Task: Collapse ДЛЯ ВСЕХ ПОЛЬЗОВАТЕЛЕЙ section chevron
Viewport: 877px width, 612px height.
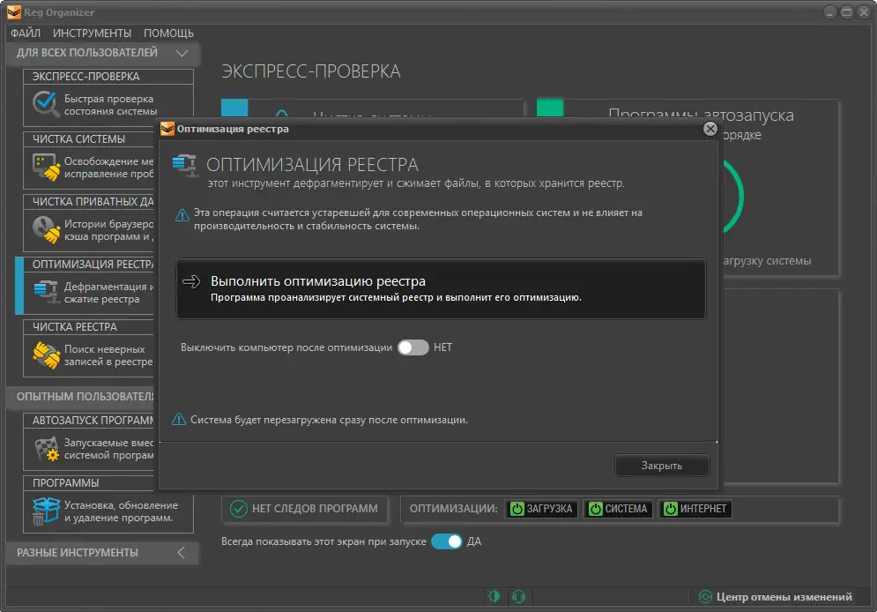Action: click(x=182, y=53)
